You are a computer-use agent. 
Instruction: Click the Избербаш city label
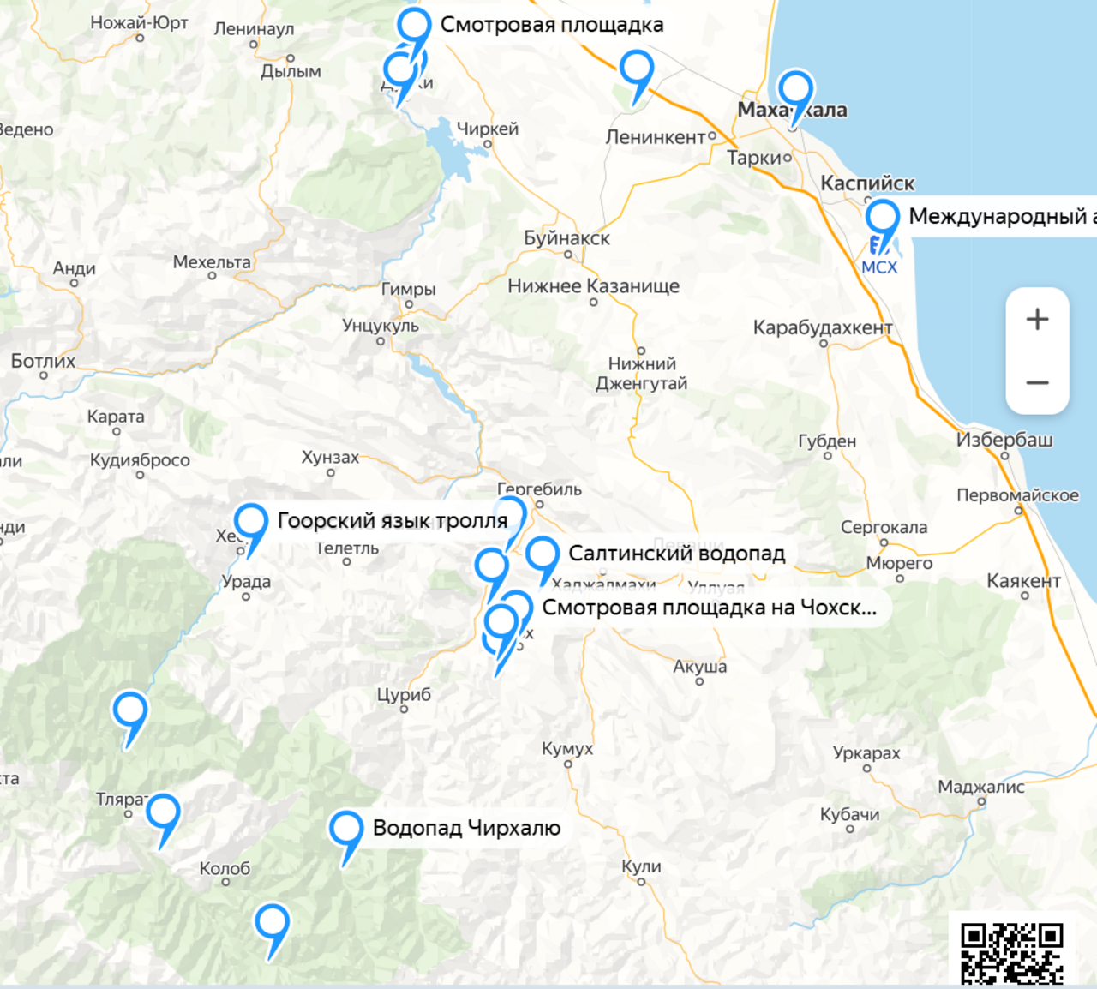click(1004, 440)
